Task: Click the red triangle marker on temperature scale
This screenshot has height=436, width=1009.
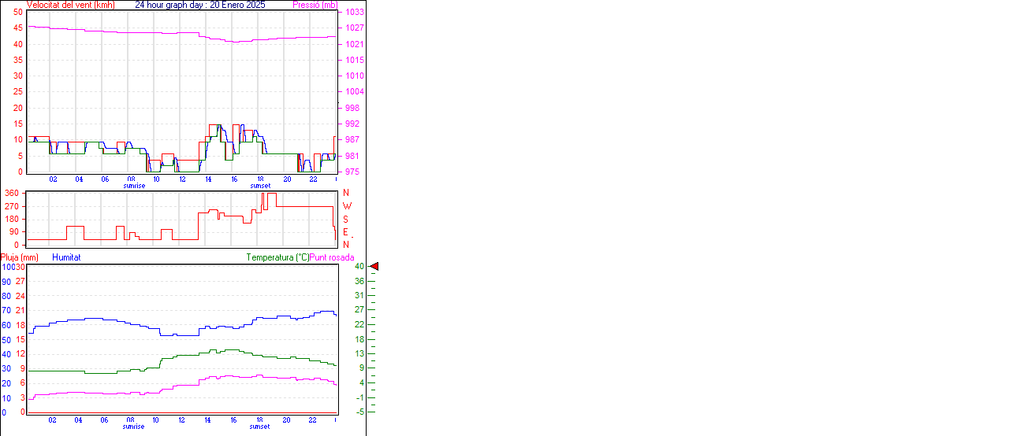Action: pyautogui.click(x=374, y=267)
